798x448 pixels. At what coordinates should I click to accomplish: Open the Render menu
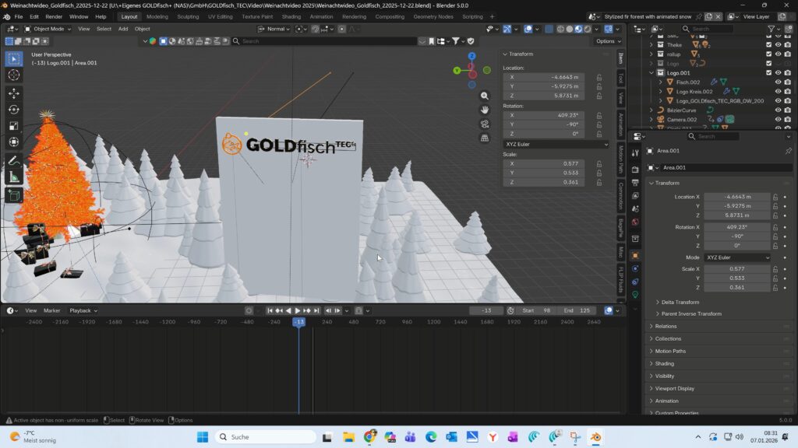click(54, 16)
